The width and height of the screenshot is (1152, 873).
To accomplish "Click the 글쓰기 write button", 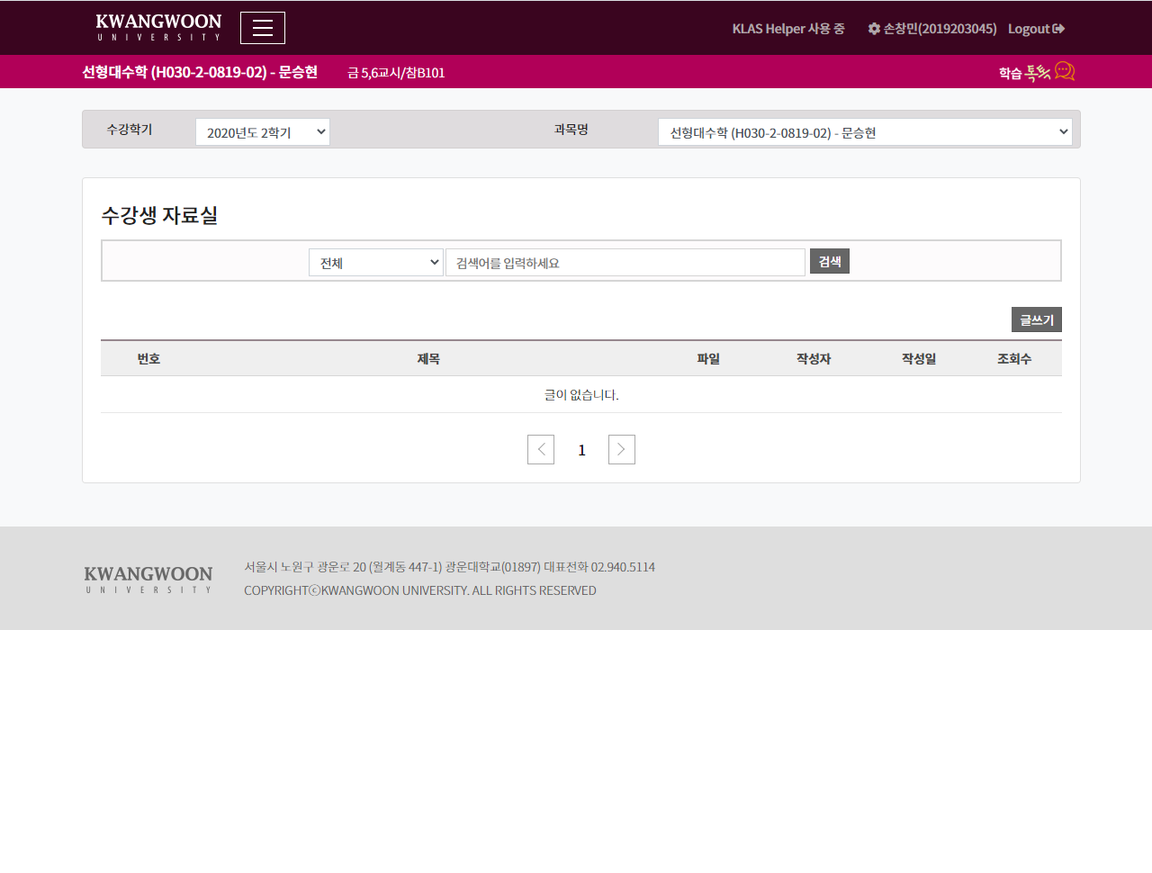I will pyautogui.click(x=1037, y=319).
